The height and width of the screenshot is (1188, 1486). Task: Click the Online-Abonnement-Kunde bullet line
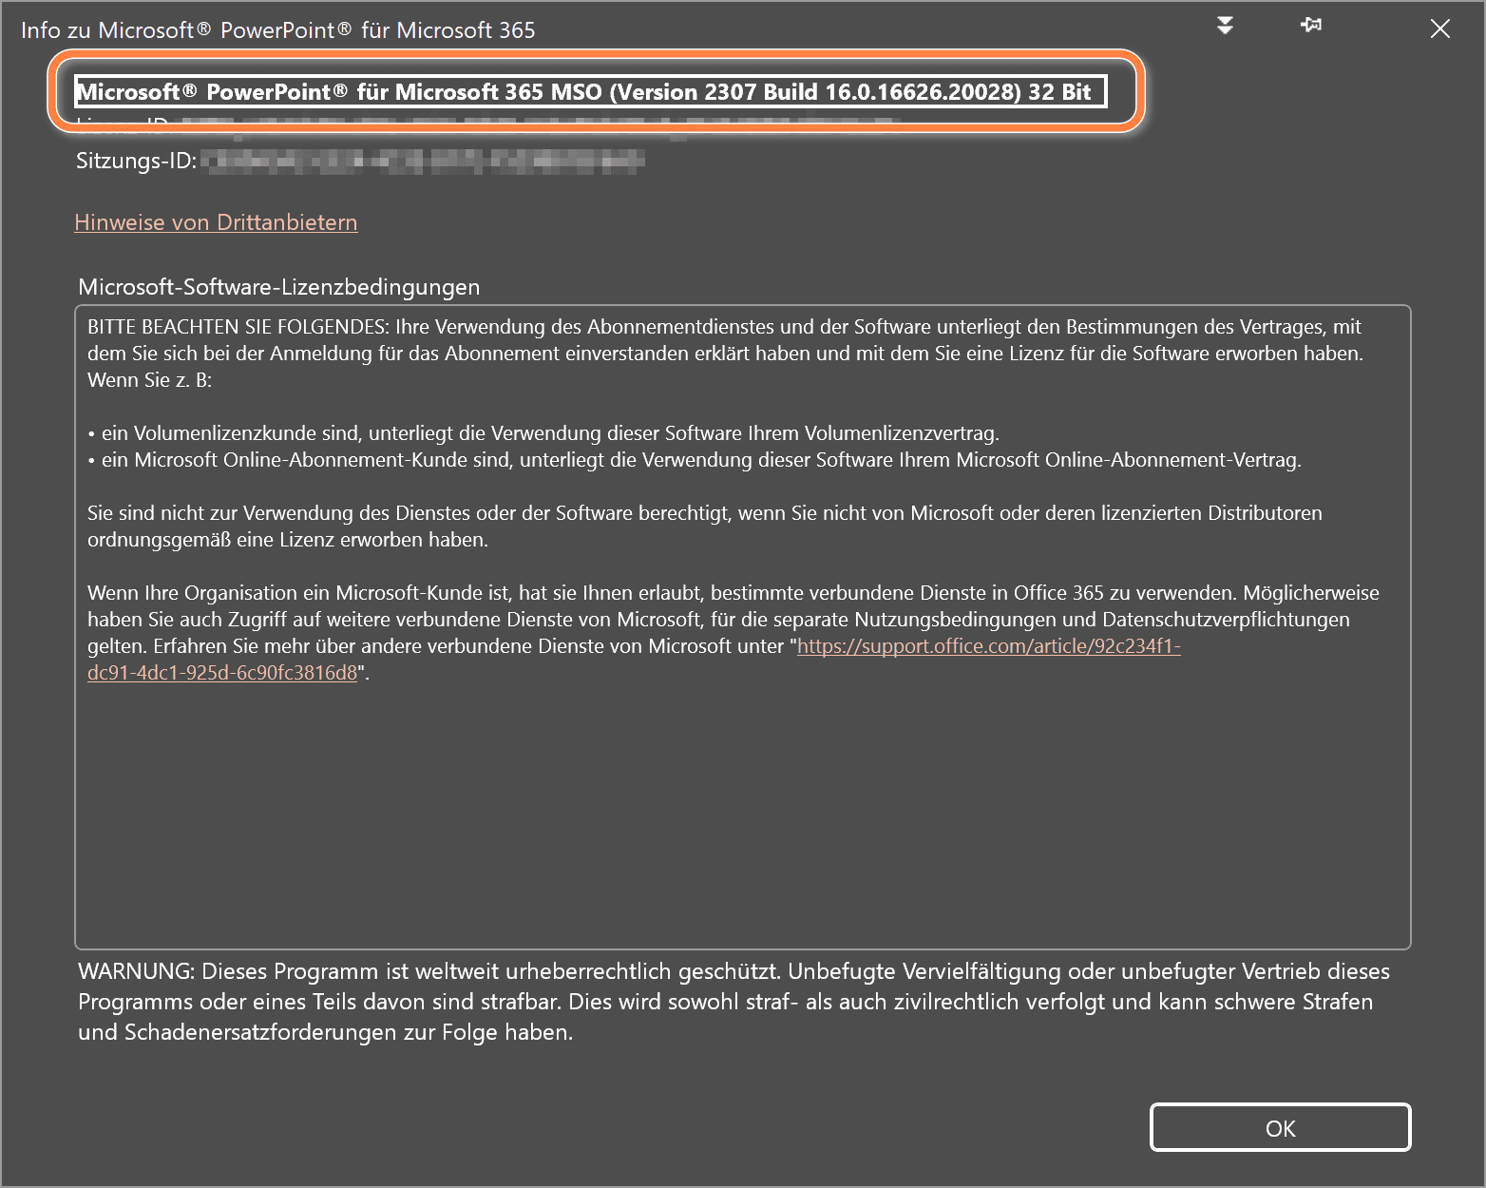tap(695, 460)
